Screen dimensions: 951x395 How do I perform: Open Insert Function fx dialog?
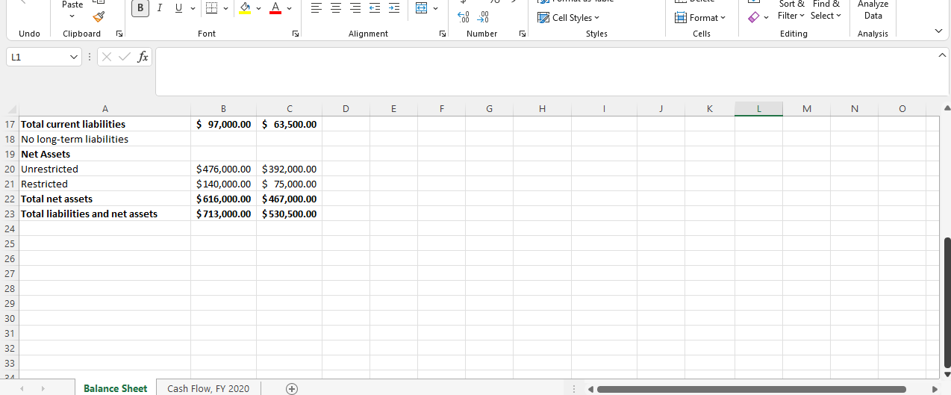coord(142,56)
